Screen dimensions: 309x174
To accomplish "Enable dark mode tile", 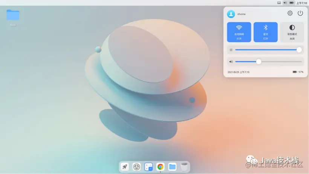I will click(x=292, y=32).
